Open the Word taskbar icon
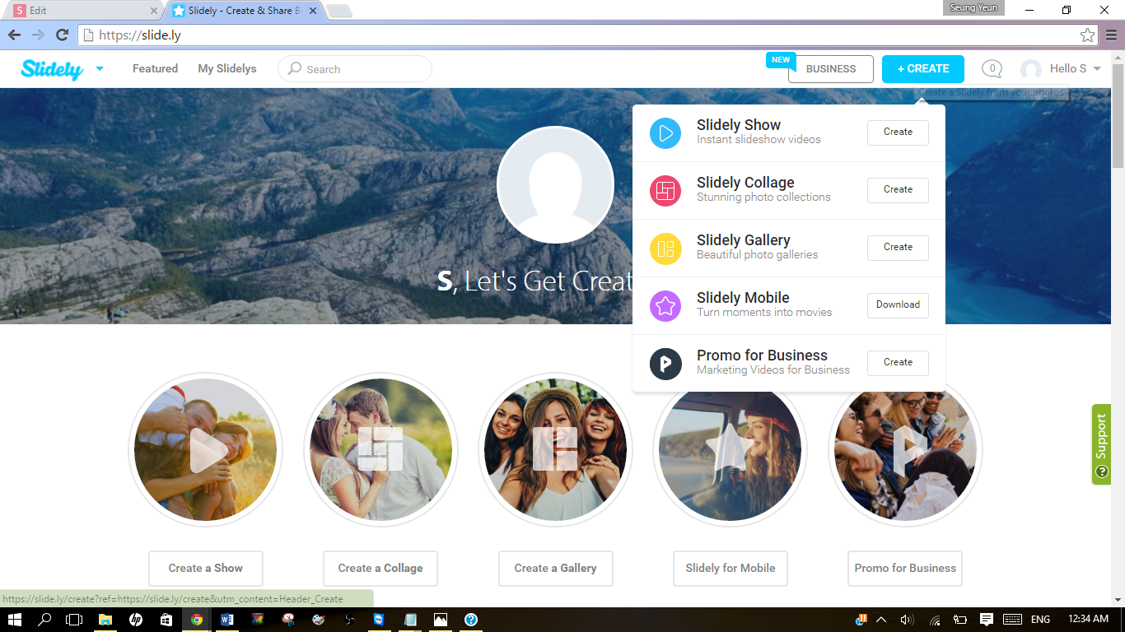This screenshot has height=632, width=1125. 227,620
